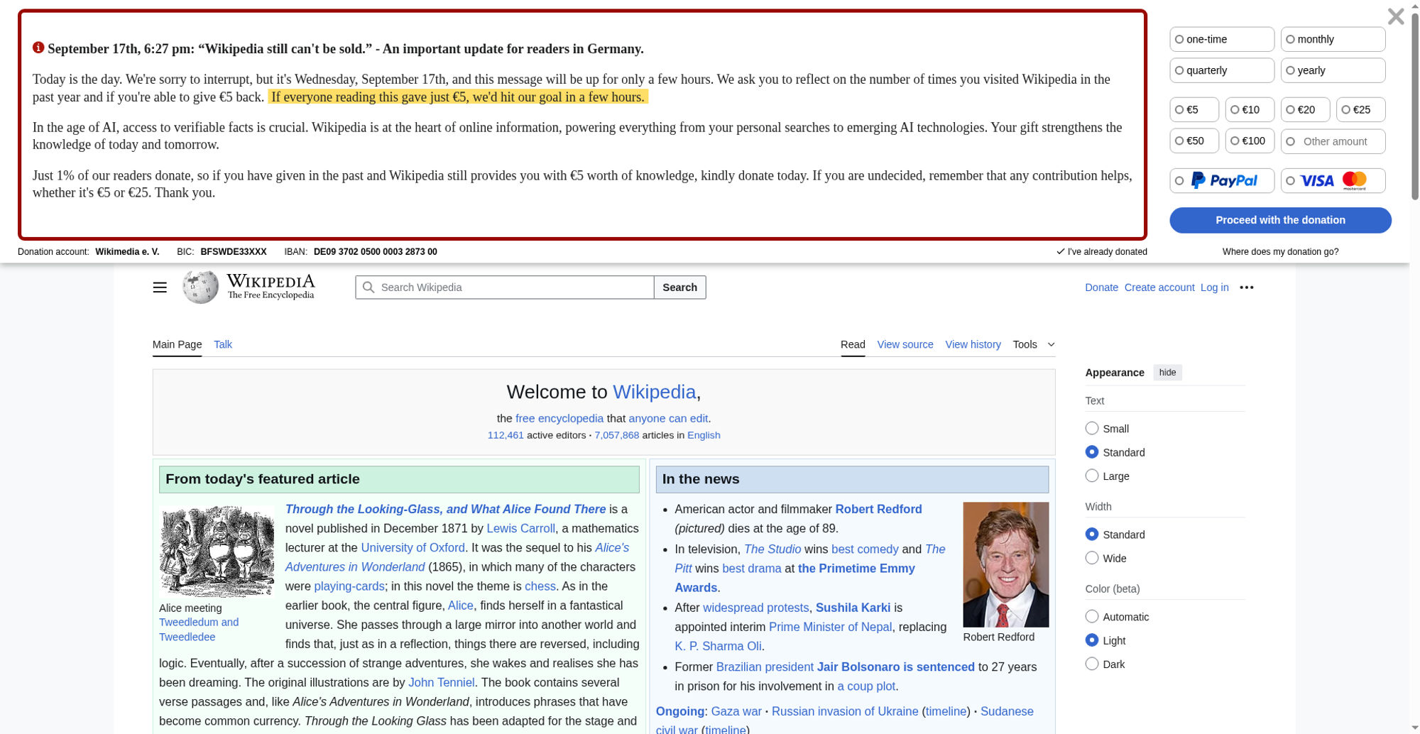Viewport: 1420px width, 734px height.
Task: Open the main menu hamburger icon
Action: (160, 287)
